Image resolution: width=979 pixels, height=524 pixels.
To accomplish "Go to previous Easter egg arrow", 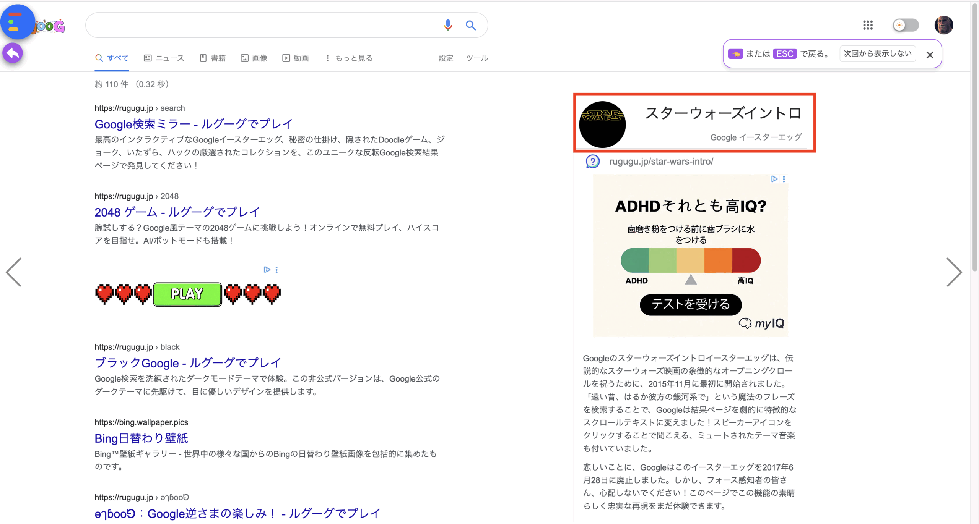I will (x=14, y=272).
